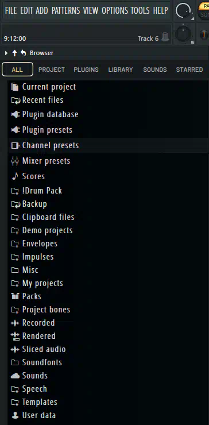This screenshot has height=425, width=209.
Task: Click the Plugin database speaker icon
Action: pyautogui.click(x=15, y=114)
